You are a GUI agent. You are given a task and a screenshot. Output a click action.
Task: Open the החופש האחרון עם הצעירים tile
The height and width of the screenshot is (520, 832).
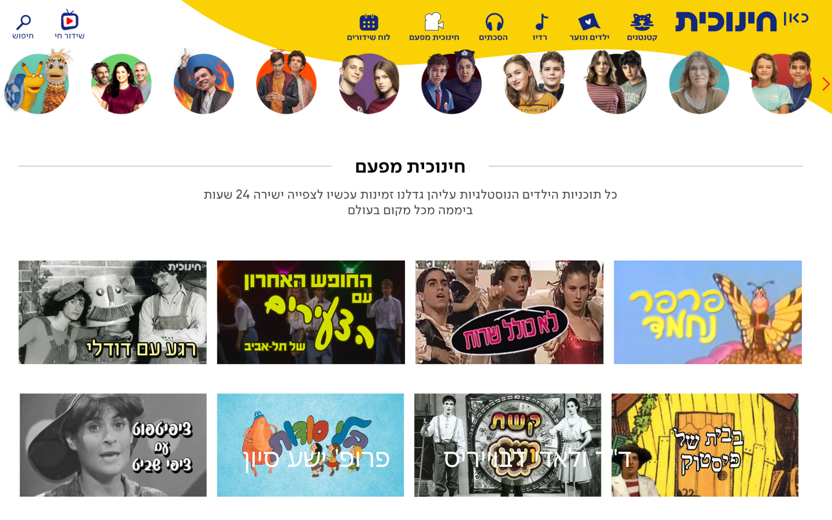coord(311,312)
